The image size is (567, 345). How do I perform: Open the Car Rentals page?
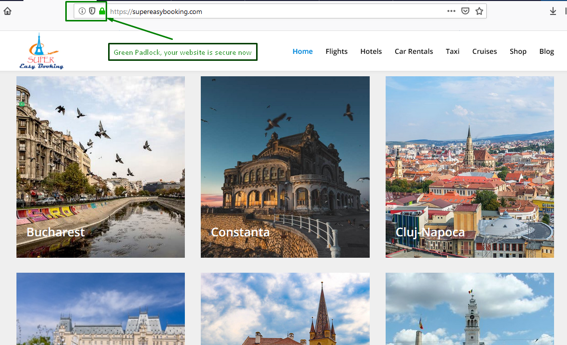414,51
